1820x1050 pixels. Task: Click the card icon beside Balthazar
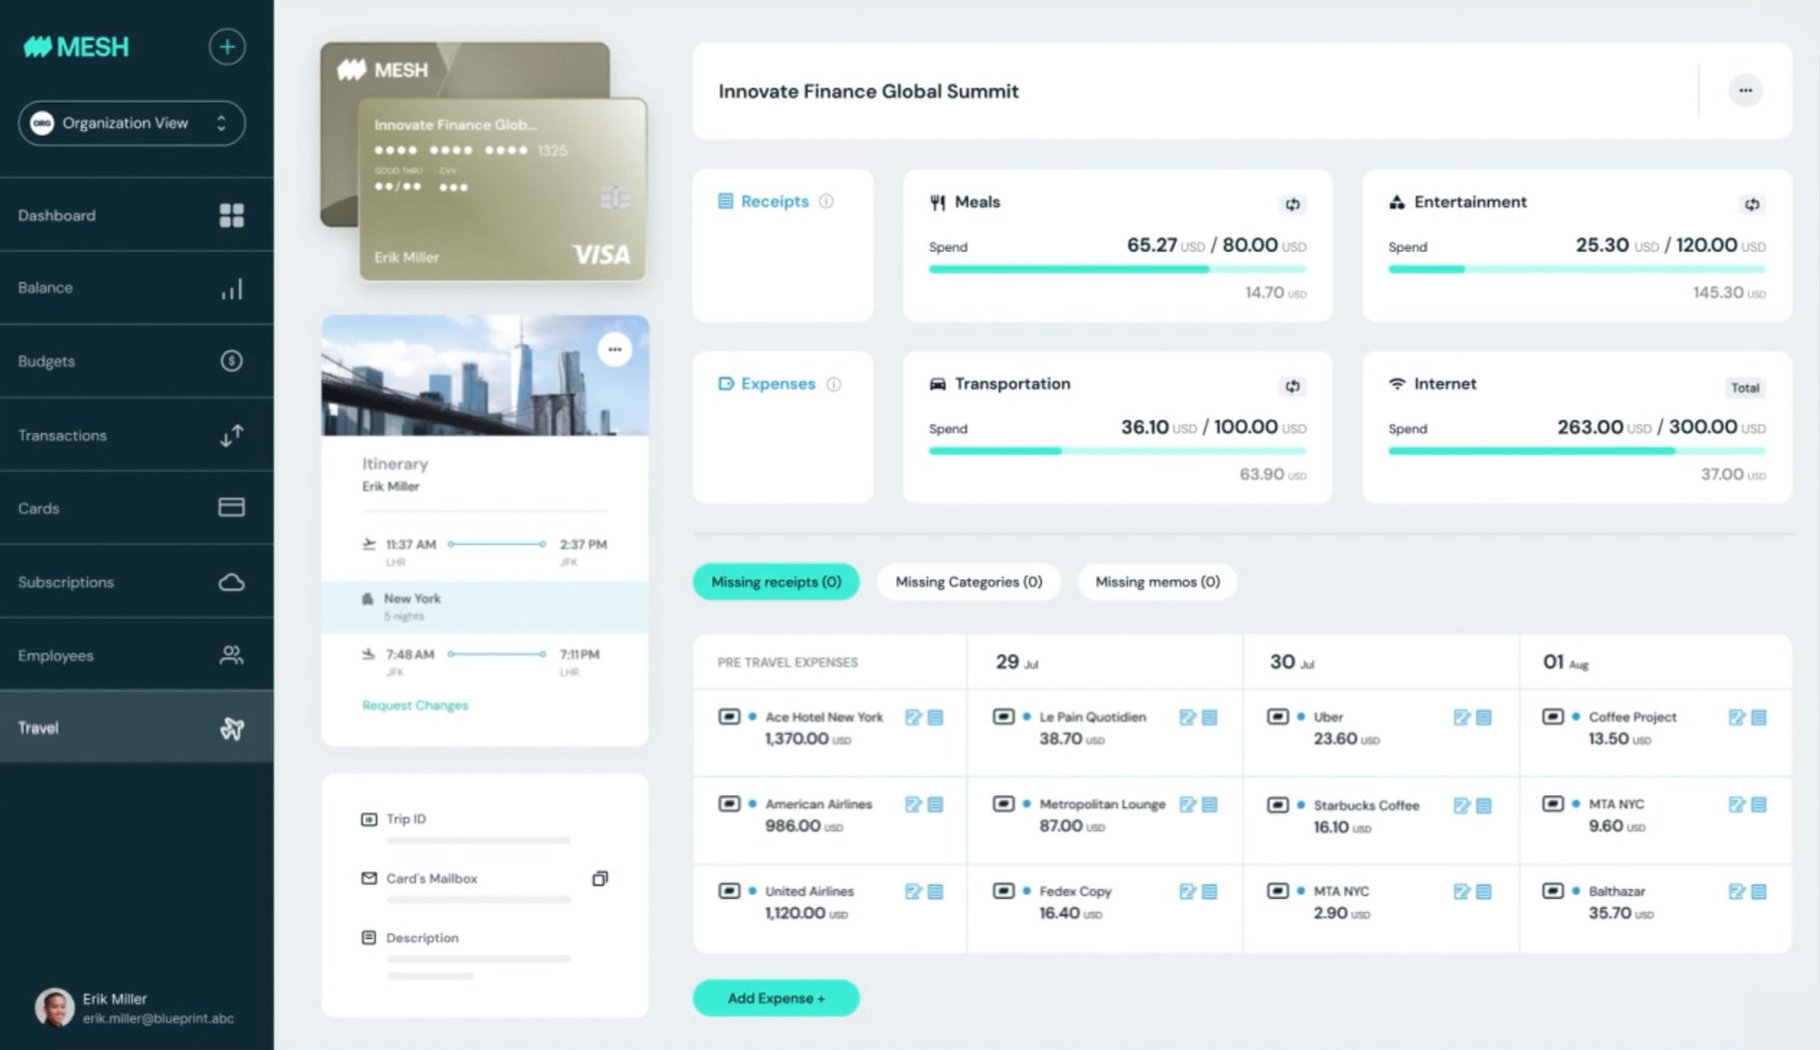click(1553, 891)
